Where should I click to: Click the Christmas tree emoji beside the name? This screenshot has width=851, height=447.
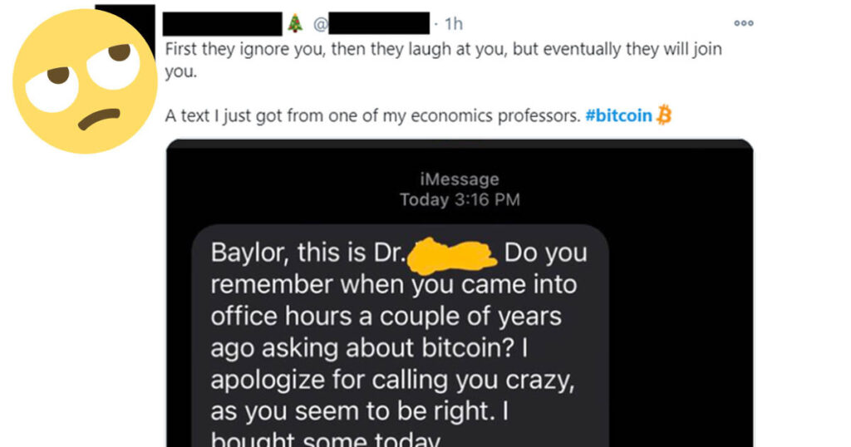click(x=295, y=23)
